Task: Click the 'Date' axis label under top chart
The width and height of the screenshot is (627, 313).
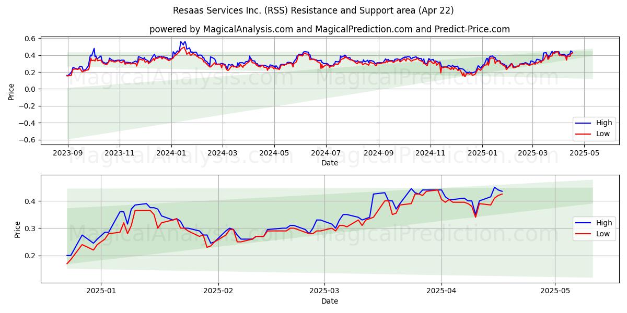Action: click(x=330, y=163)
